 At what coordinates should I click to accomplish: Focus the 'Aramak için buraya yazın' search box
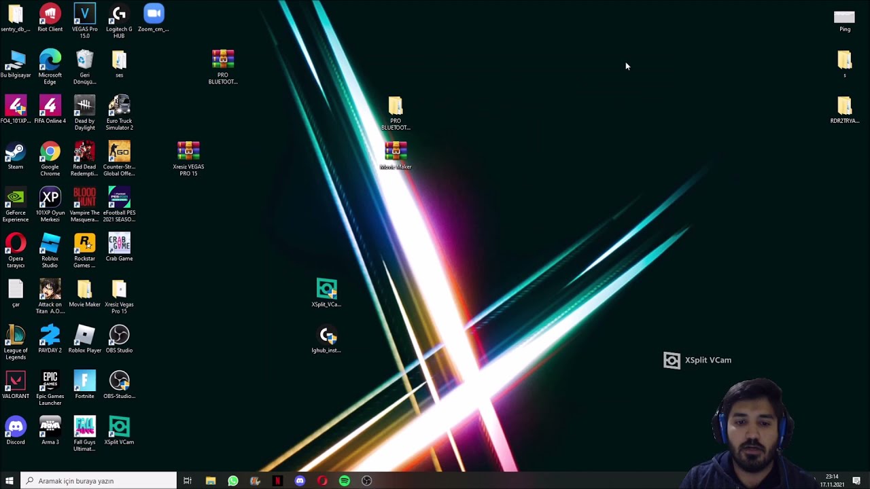[99, 481]
